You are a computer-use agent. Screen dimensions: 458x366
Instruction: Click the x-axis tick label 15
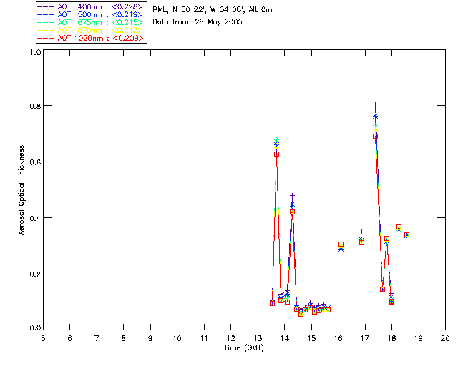311,338
